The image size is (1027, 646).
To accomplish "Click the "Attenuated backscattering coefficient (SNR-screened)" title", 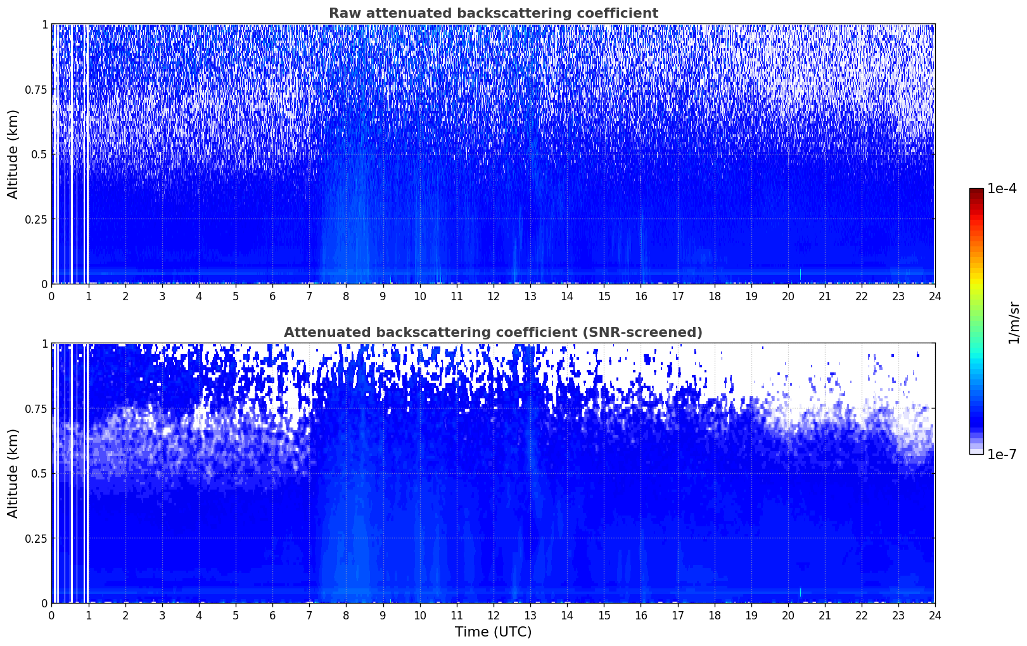I will coord(493,332).
